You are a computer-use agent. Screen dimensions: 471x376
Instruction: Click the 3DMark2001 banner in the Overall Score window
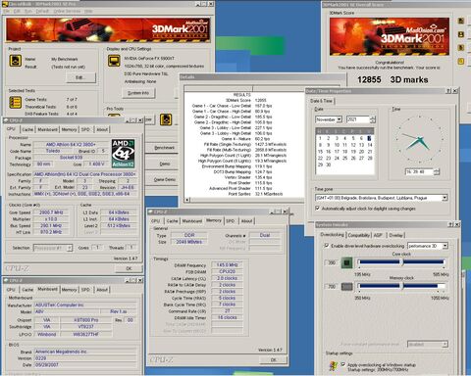click(390, 36)
